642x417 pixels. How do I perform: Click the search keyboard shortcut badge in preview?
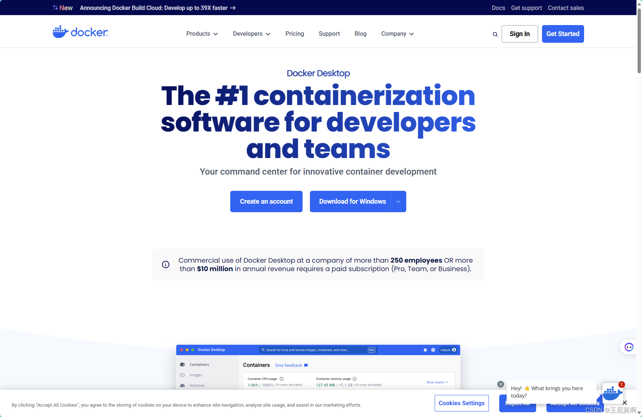372,350
